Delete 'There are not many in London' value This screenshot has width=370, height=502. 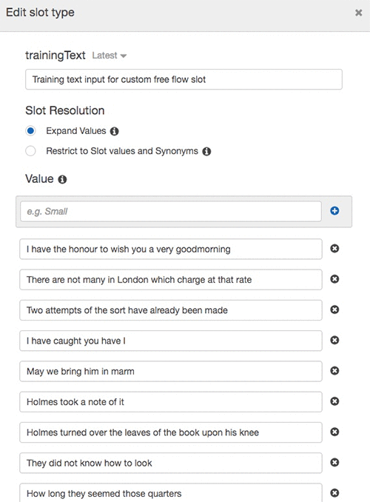pos(334,279)
